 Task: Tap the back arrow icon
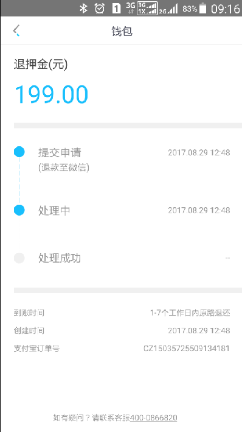point(16,30)
